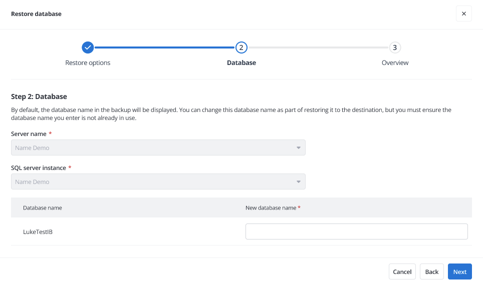Viewport: 483px width, 285px height.
Task: Click the step 3 circle indicator
Action: 395,47
